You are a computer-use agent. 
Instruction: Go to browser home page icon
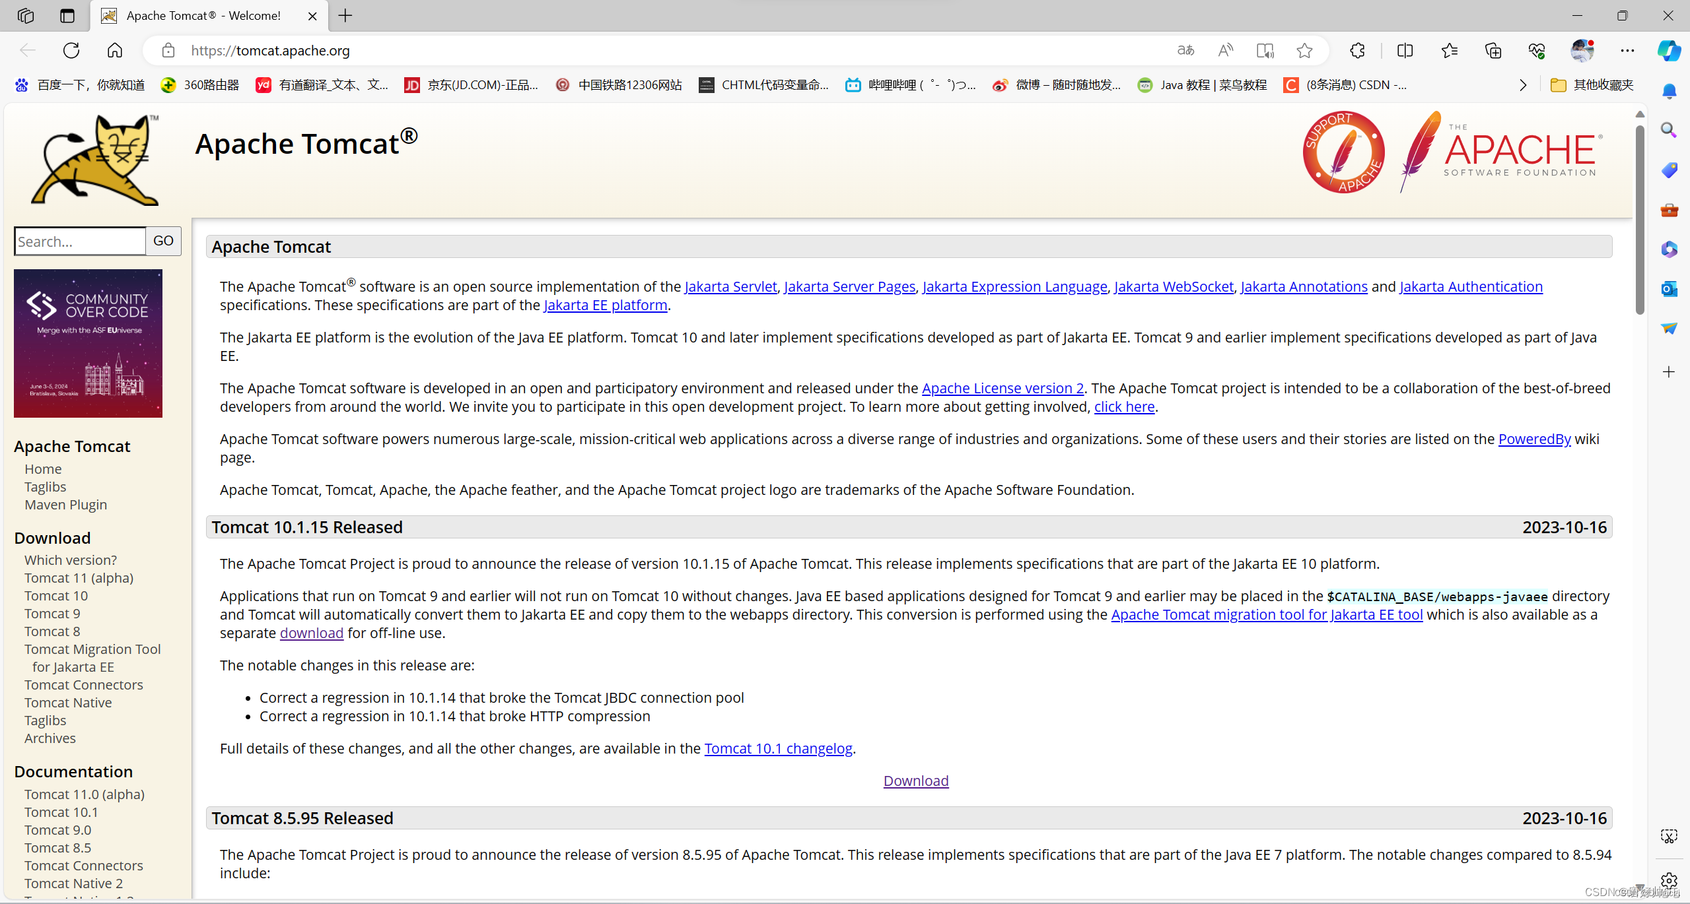[115, 50]
